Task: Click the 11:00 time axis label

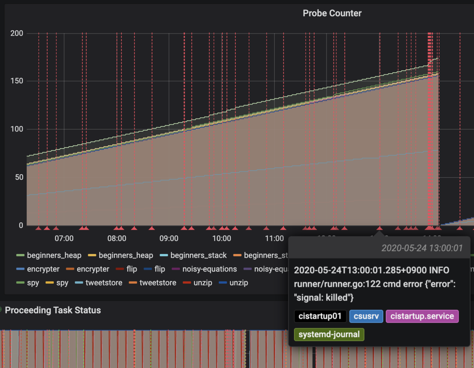Action: coord(274,238)
